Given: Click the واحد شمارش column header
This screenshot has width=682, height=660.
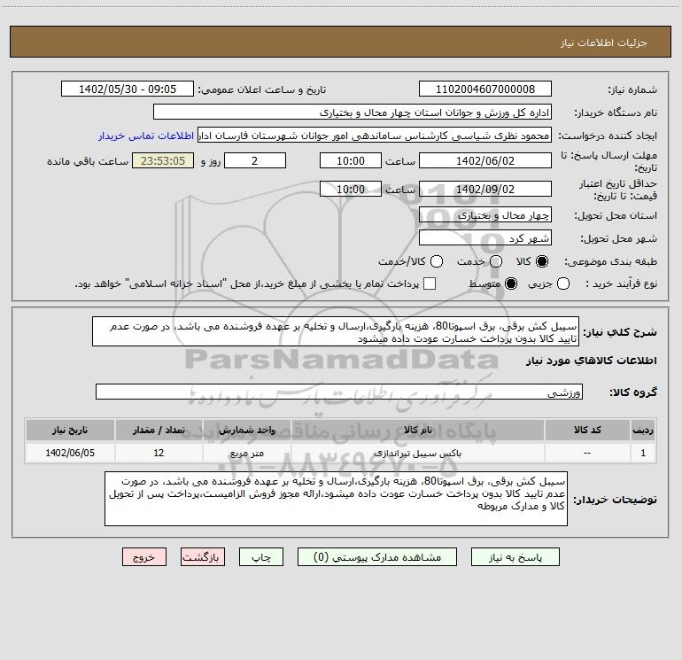Looking at the screenshot, I should point(246,430).
